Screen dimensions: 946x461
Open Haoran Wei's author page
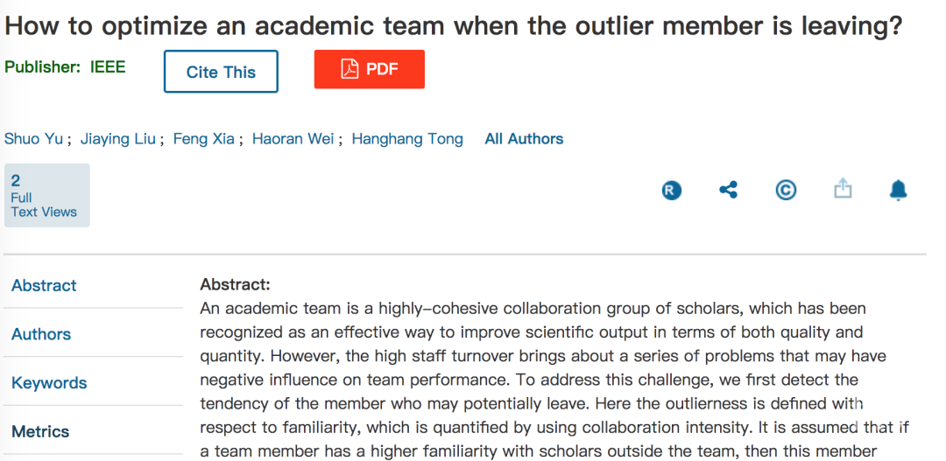(x=293, y=139)
